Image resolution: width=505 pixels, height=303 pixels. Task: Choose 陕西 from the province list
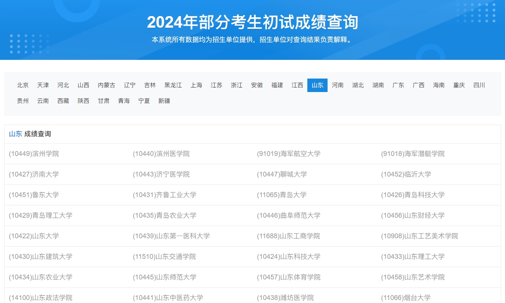[x=83, y=101]
